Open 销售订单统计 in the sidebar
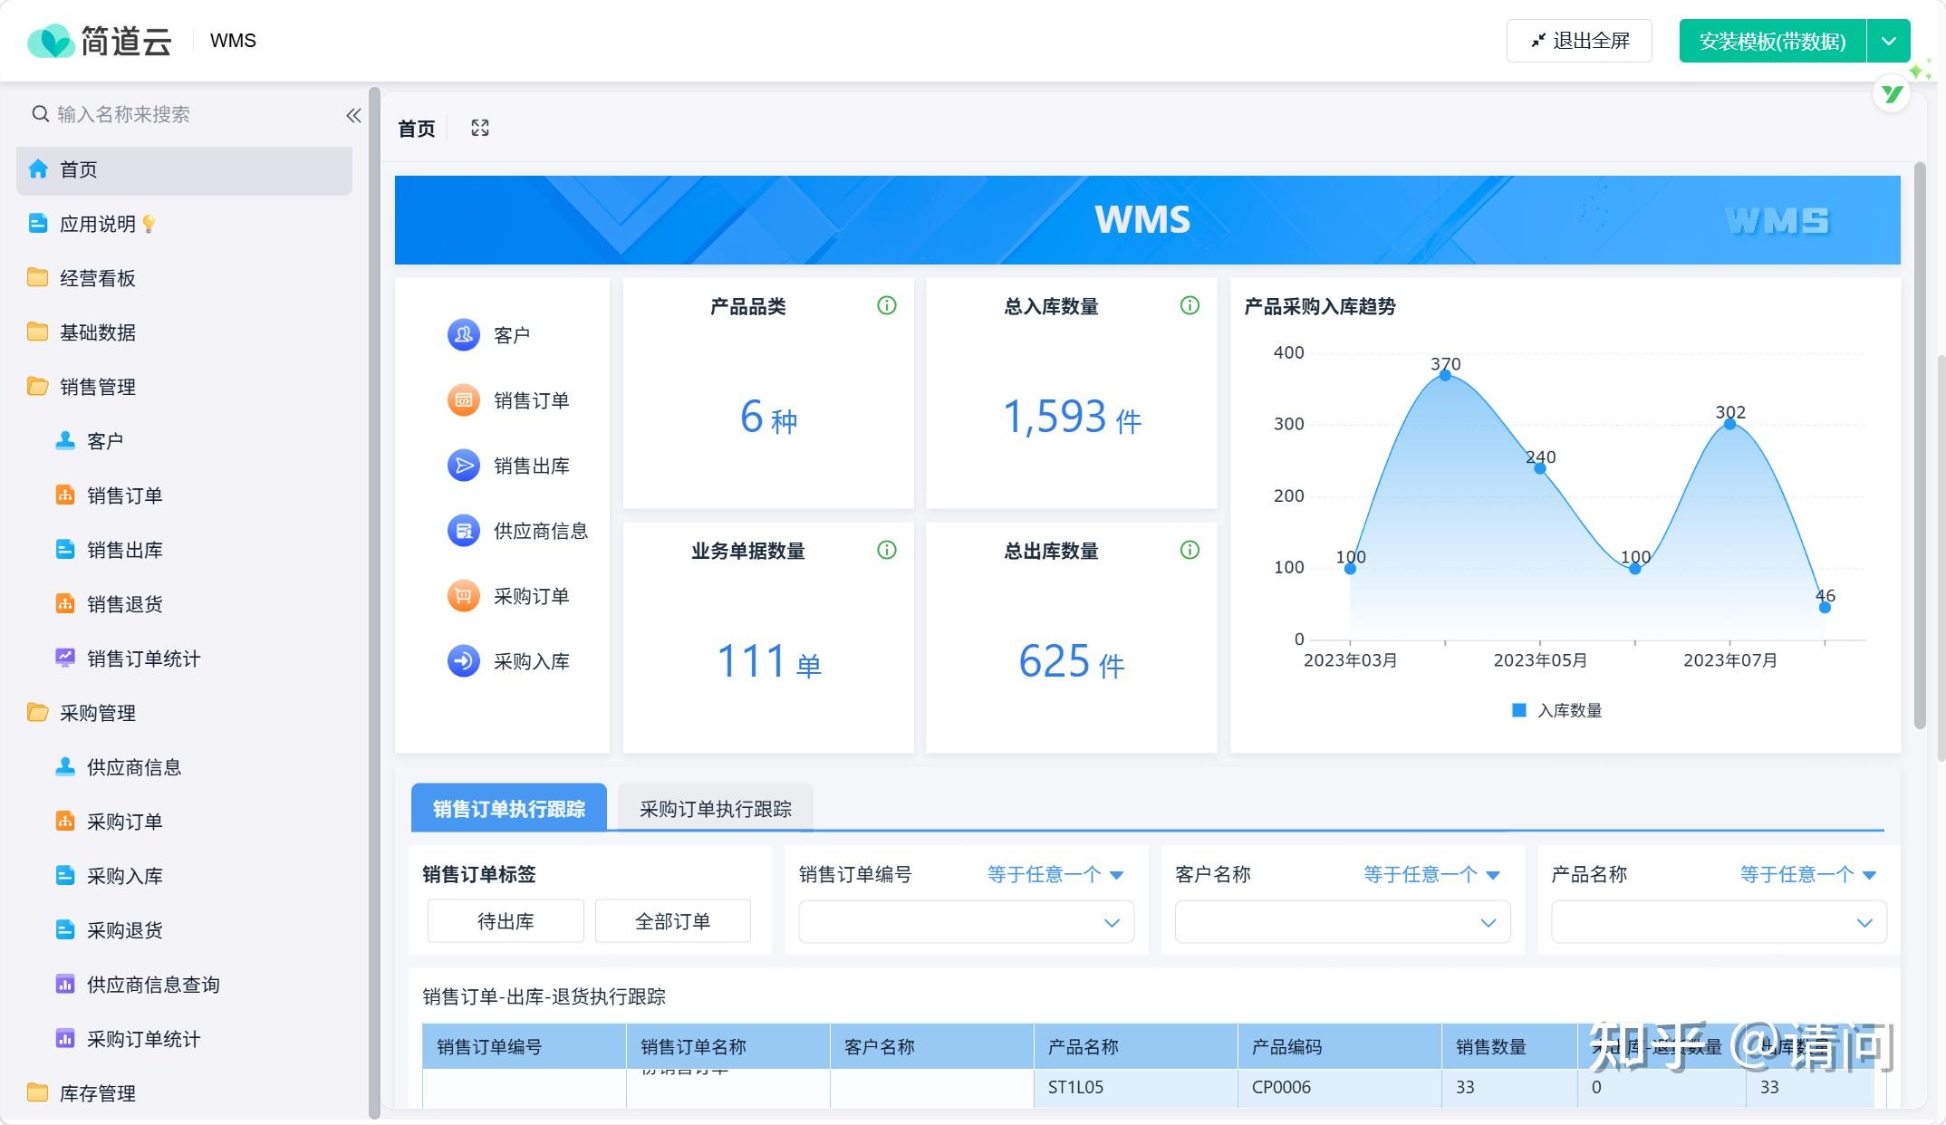Image resolution: width=1946 pixels, height=1125 pixels. point(143,659)
